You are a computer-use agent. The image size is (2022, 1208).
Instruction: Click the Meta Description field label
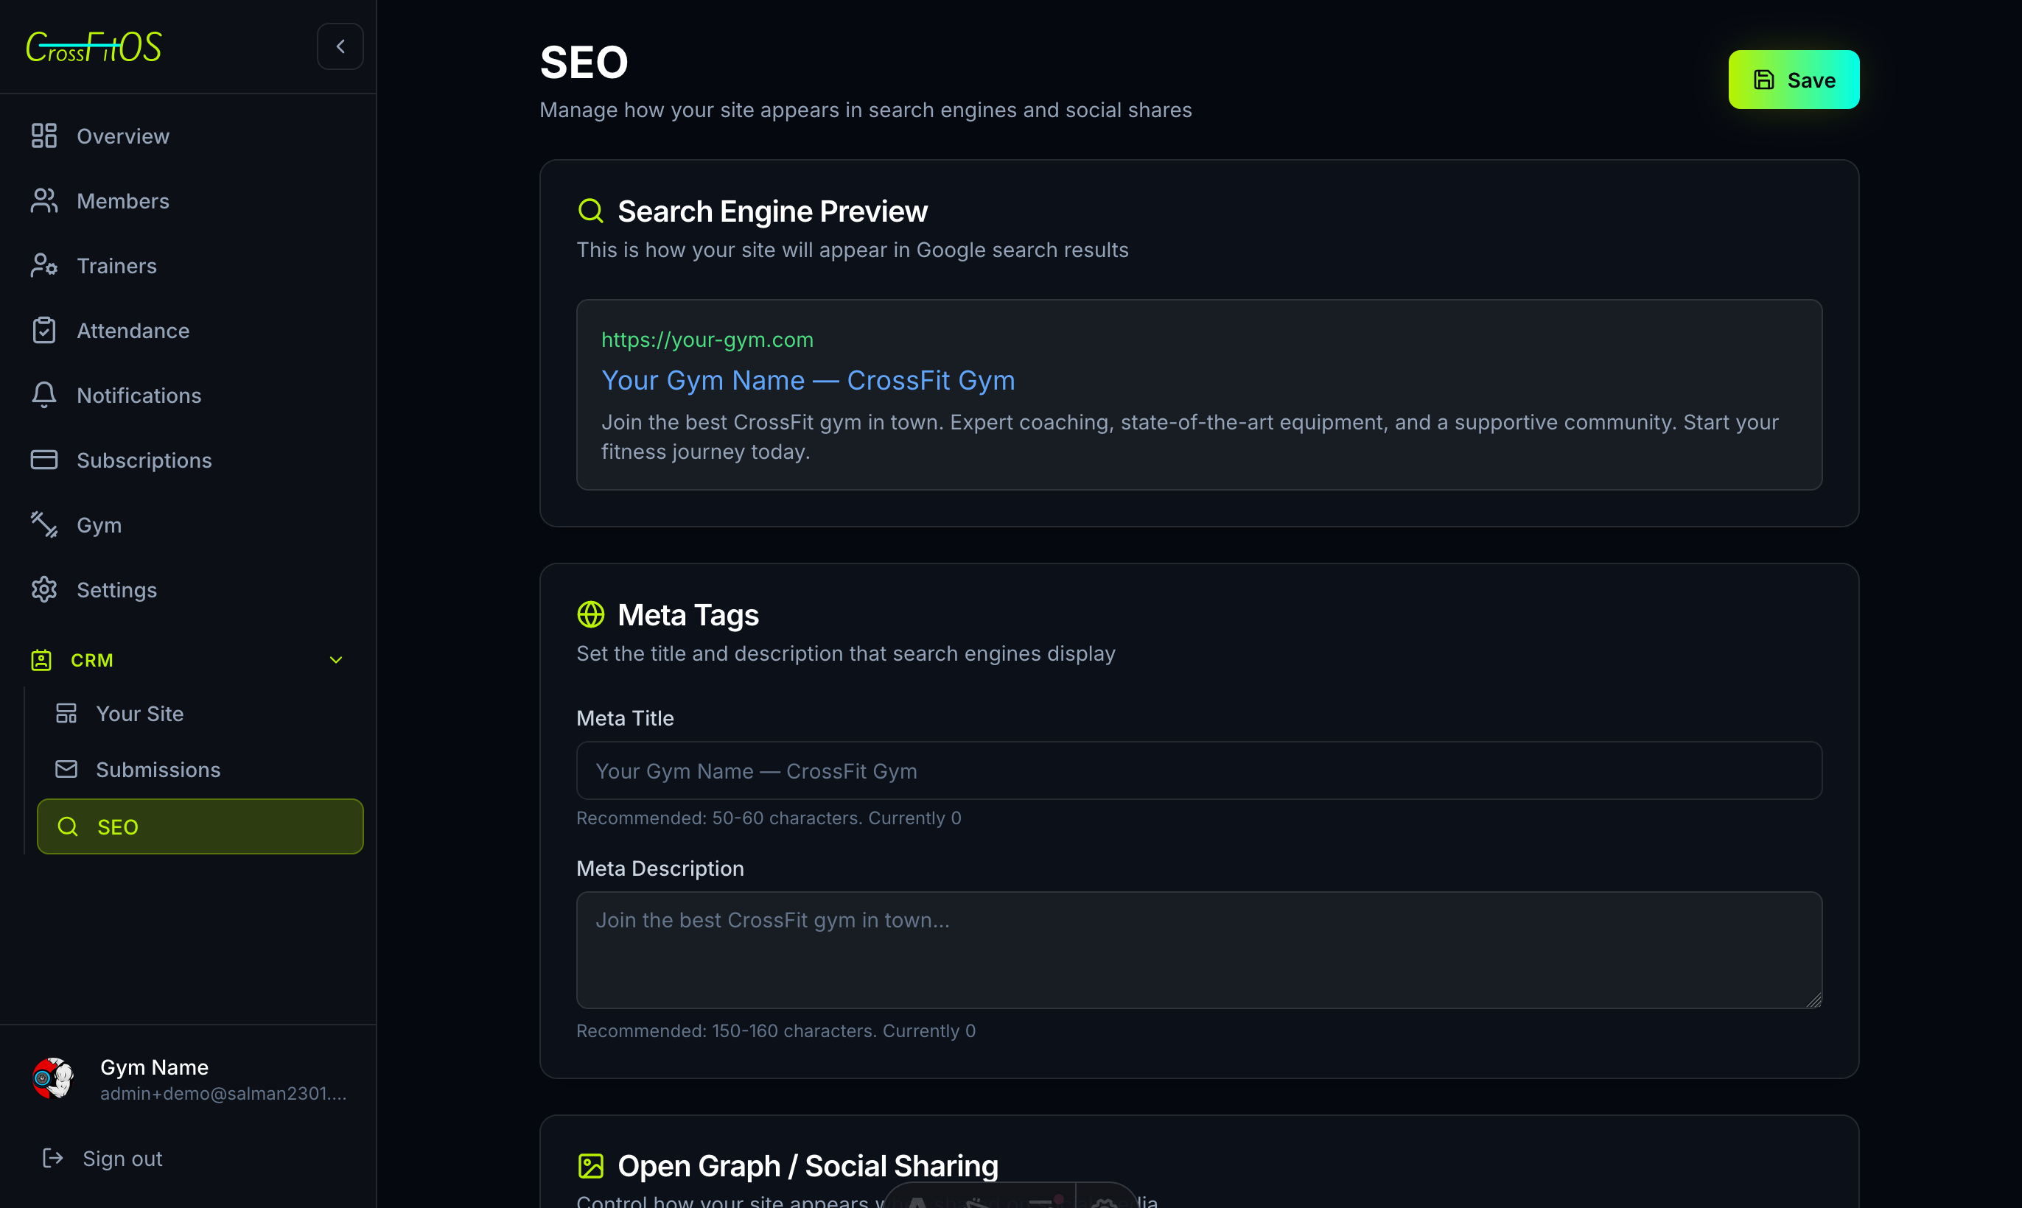point(660,868)
